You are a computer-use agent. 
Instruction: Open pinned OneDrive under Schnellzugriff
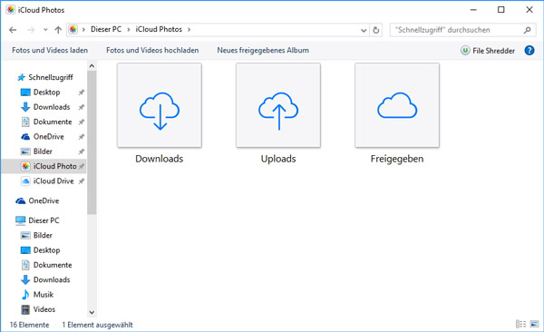(x=49, y=136)
